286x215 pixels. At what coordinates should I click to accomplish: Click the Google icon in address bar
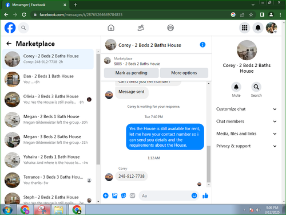(x=233, y=15)
